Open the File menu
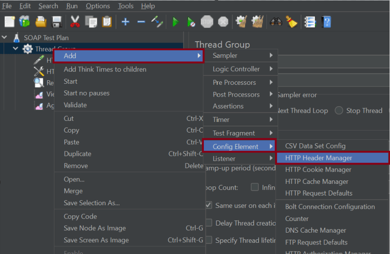Viewport: 390px width, 254px height. coord(7,6)
